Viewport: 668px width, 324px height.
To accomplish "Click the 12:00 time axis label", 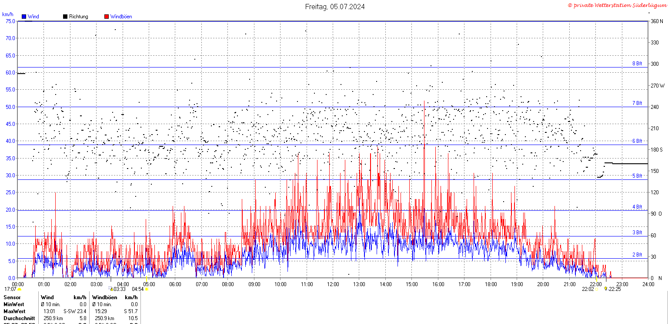I will tap(333, 284).
